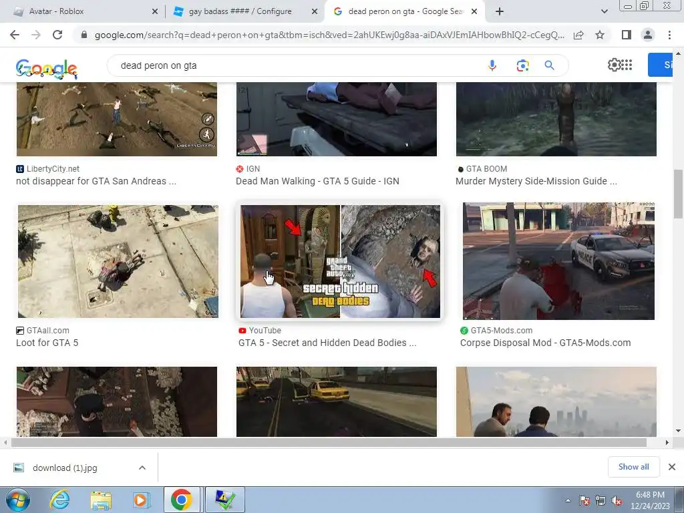Show hidden system tray icons
684x513 pixels.
[568, 500]
